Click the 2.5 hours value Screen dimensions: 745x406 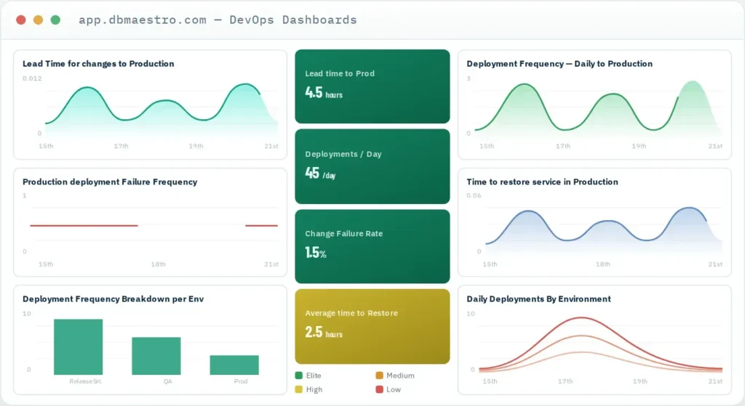tap(324, 332)
